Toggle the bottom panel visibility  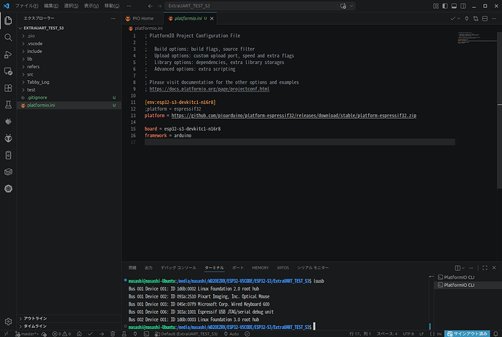[x=454, y=6]
